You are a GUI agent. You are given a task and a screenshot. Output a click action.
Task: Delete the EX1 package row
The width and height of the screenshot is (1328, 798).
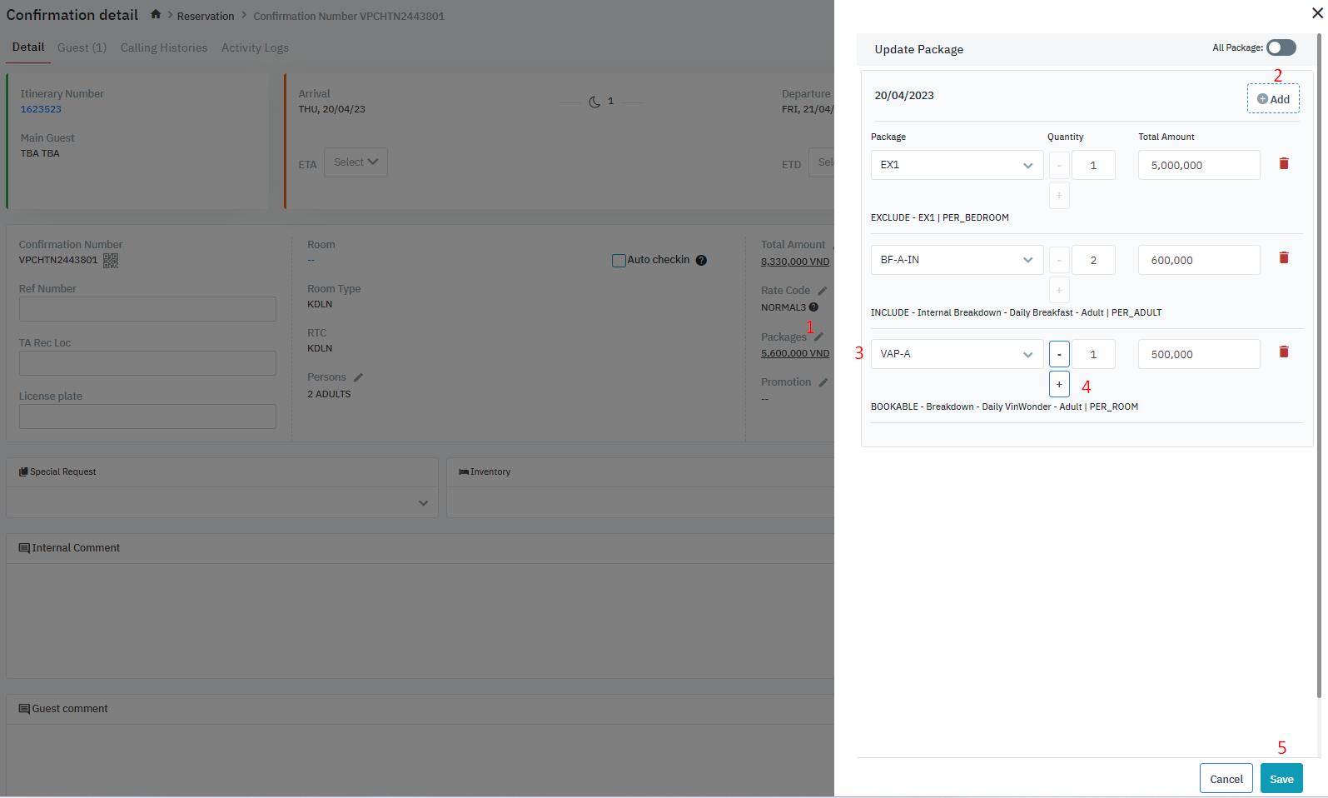tap(1283, 164)
